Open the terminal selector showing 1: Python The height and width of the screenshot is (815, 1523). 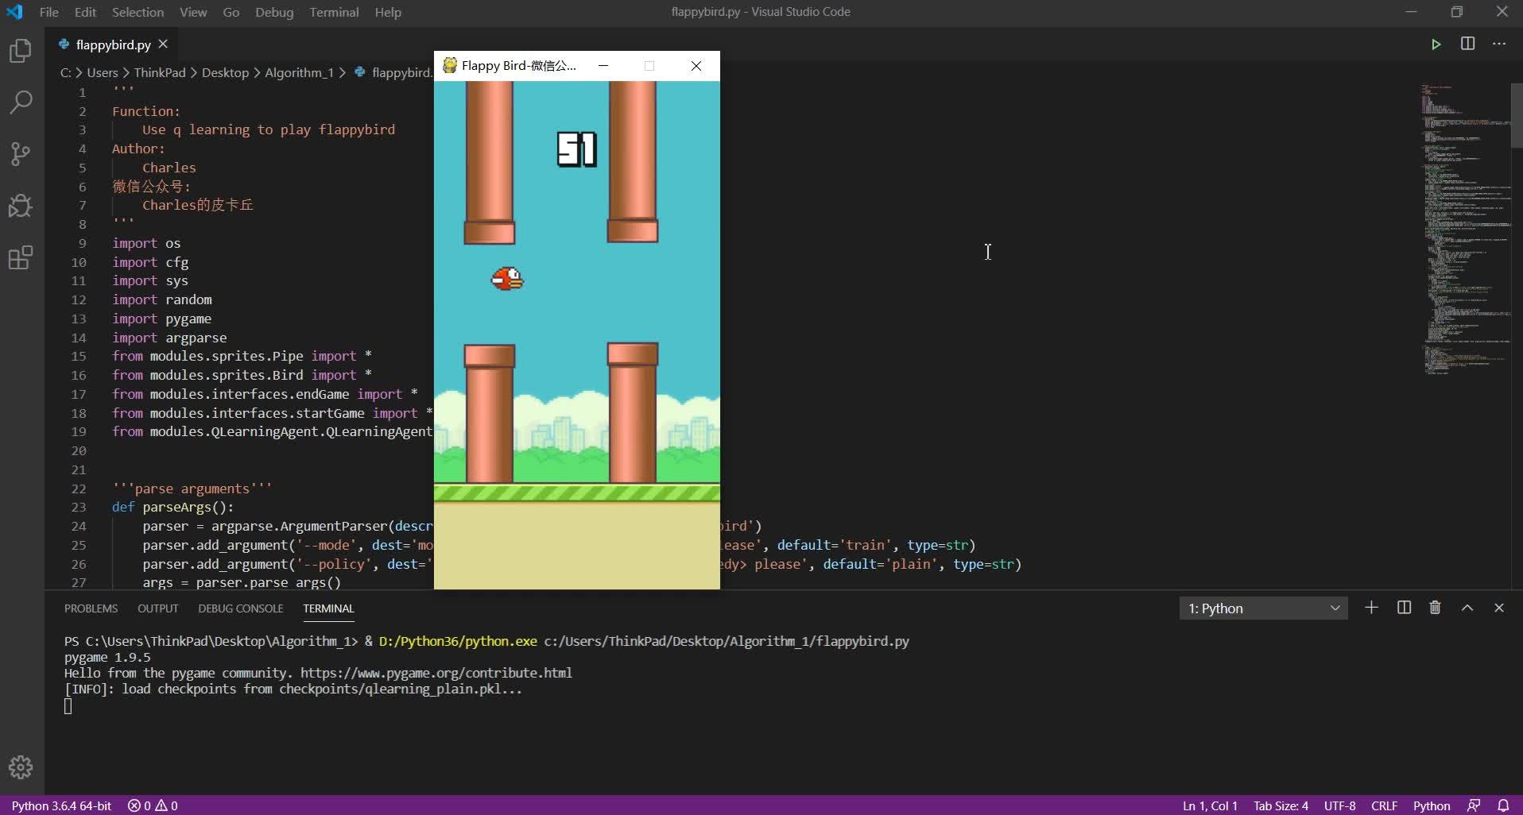[x=1262, y=608]
